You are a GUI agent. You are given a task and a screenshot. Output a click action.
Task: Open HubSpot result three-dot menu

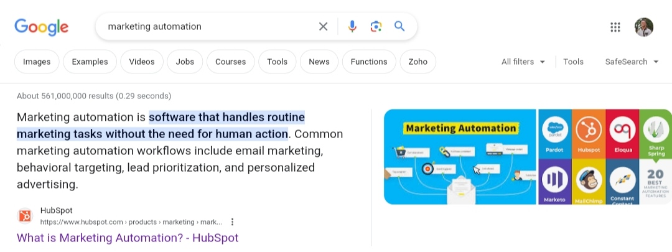coord(232,222)
